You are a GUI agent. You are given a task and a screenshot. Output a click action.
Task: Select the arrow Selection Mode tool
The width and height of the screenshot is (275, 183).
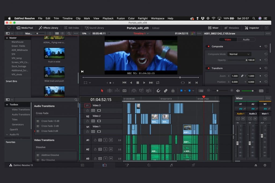tap(102, 91)
